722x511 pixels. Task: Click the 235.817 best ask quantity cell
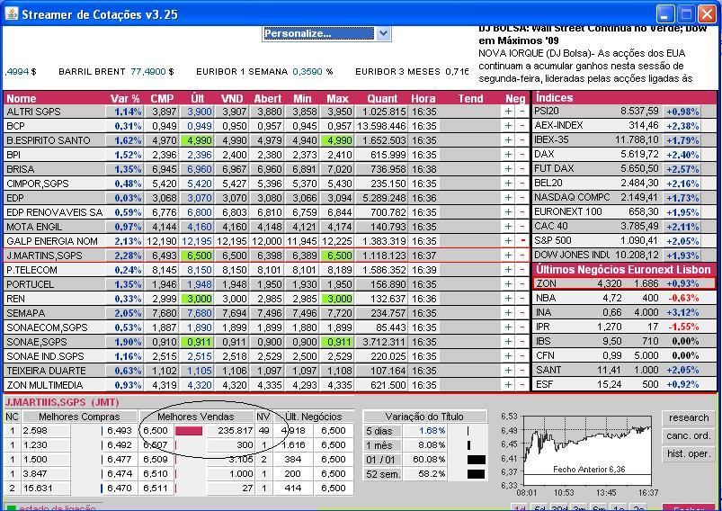tap(231, 430)
